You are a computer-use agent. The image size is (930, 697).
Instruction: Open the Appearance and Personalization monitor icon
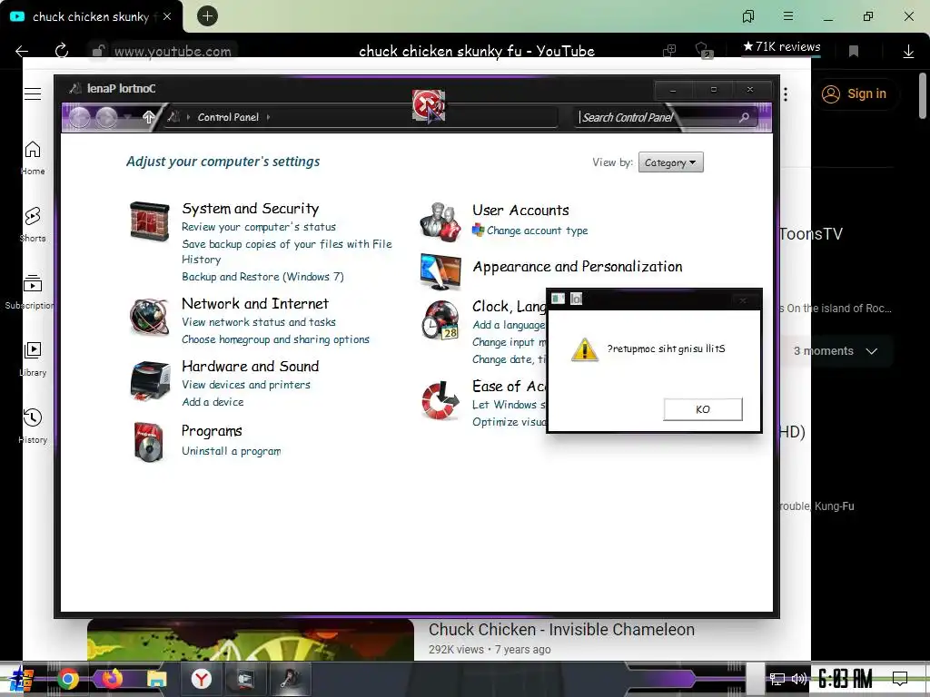pos(440,271)
